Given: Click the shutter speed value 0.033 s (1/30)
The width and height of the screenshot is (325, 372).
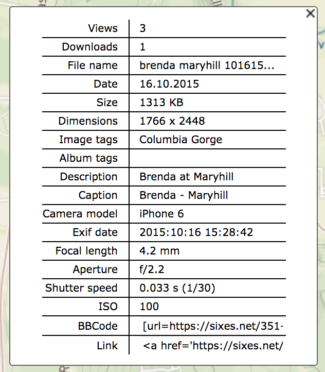Looking at the screenshot, I should pyautogui.click(x=177, y=288).
